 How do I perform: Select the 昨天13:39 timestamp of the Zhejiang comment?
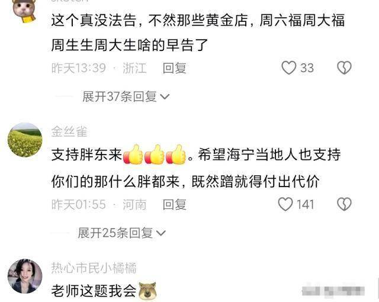pyautogui.click(x=79, y=68)
